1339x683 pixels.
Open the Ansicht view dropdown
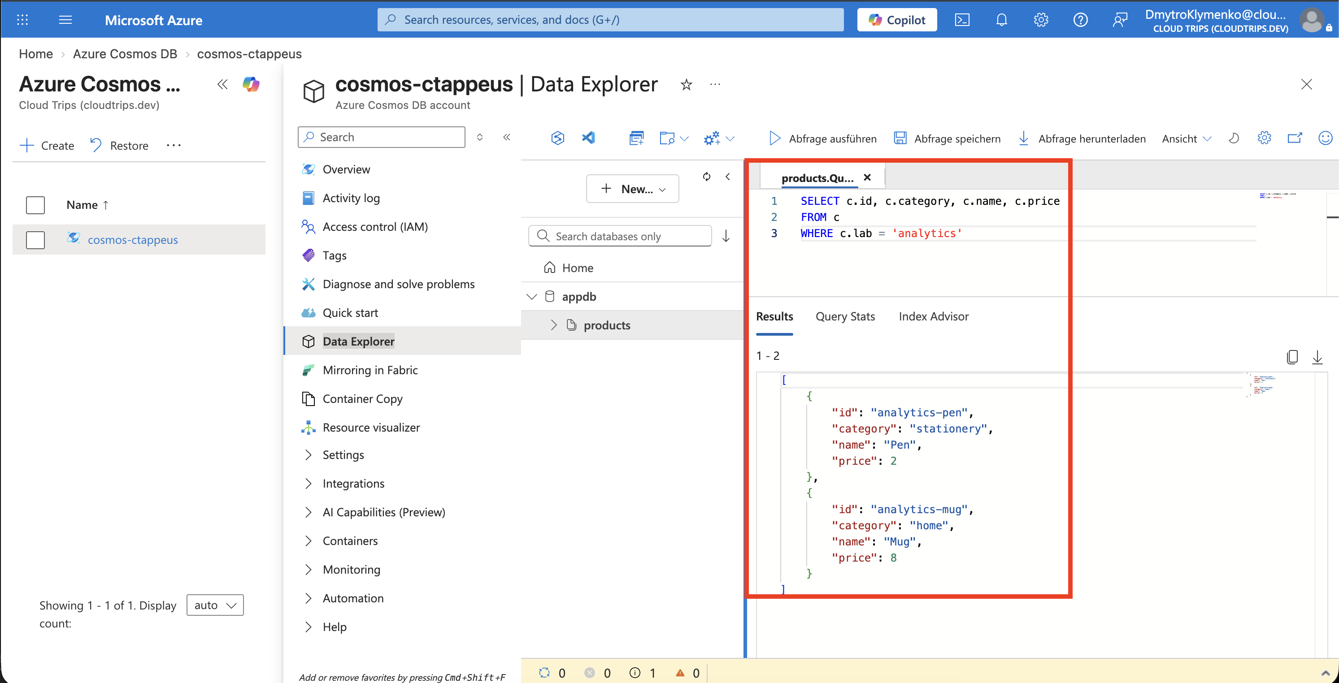point(1187,138)
